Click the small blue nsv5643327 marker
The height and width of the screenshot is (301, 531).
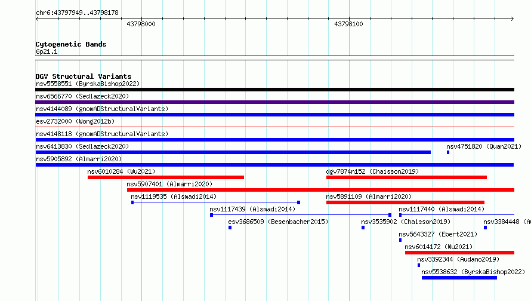(400, 240)
